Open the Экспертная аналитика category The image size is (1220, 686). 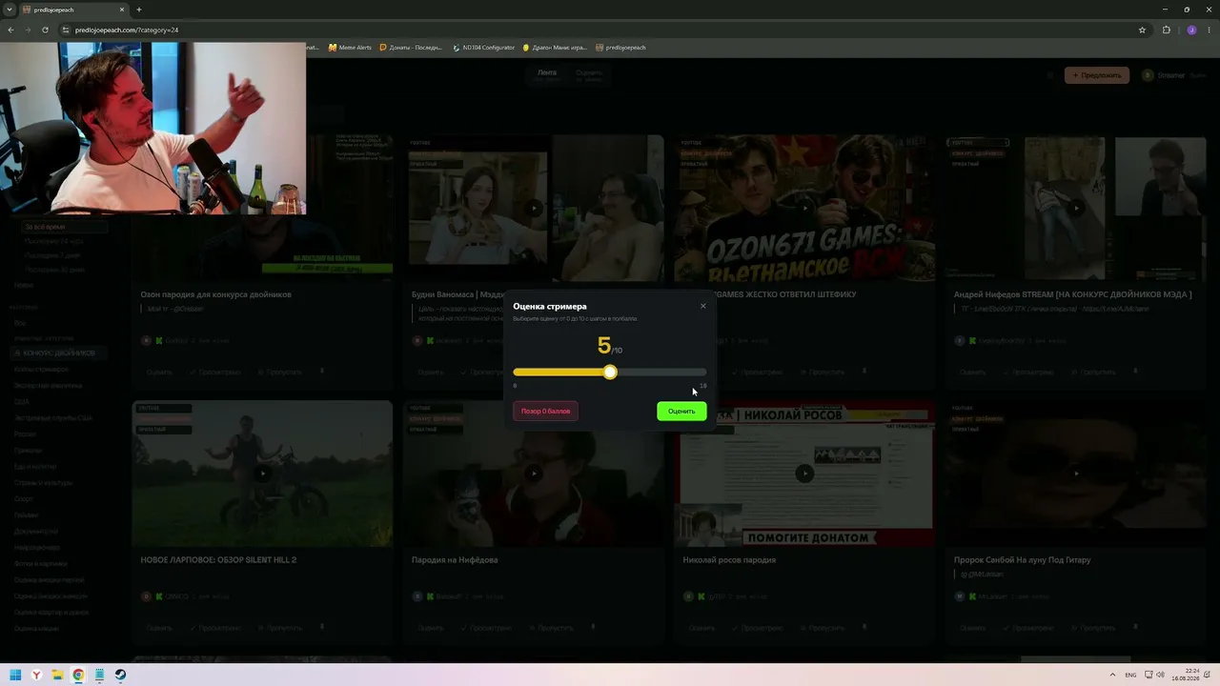pos(48,386)
